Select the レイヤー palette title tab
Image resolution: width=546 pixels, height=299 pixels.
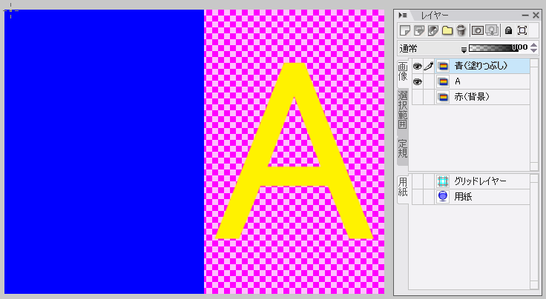435,16
